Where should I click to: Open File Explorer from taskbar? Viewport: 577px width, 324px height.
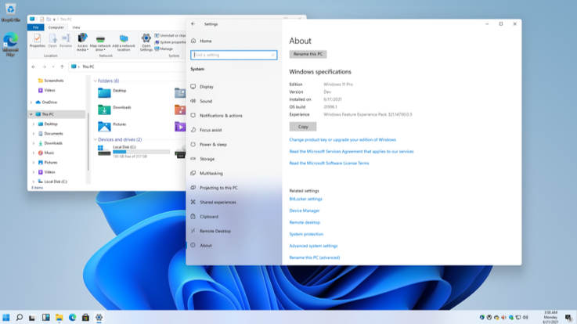click(x=59, y=318)
